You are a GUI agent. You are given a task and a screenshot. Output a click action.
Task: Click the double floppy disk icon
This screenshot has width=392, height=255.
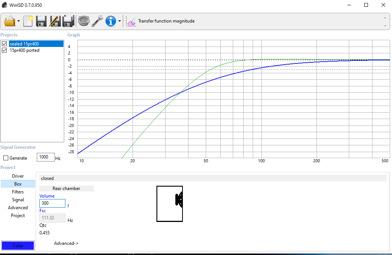tap(68, 21)
